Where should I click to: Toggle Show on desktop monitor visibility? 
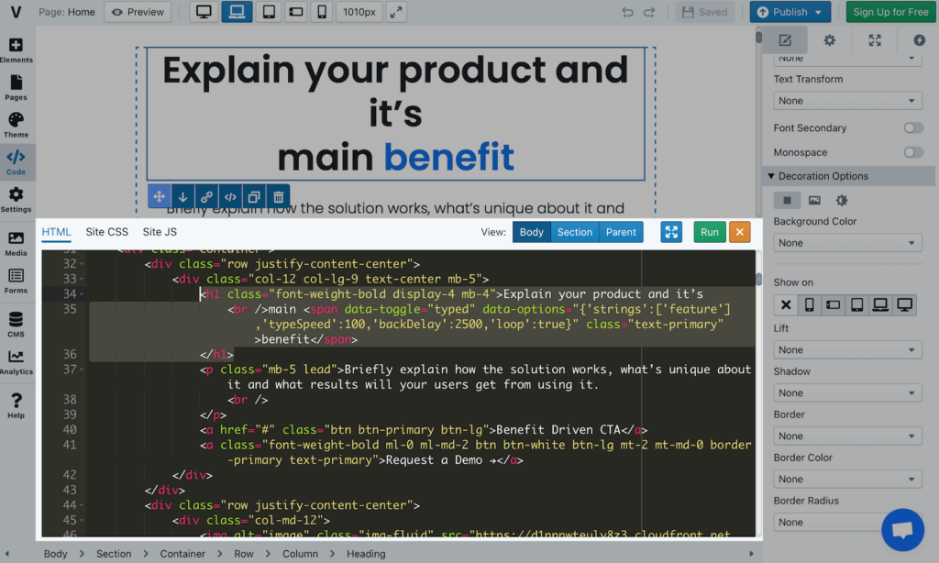point(904,304)
